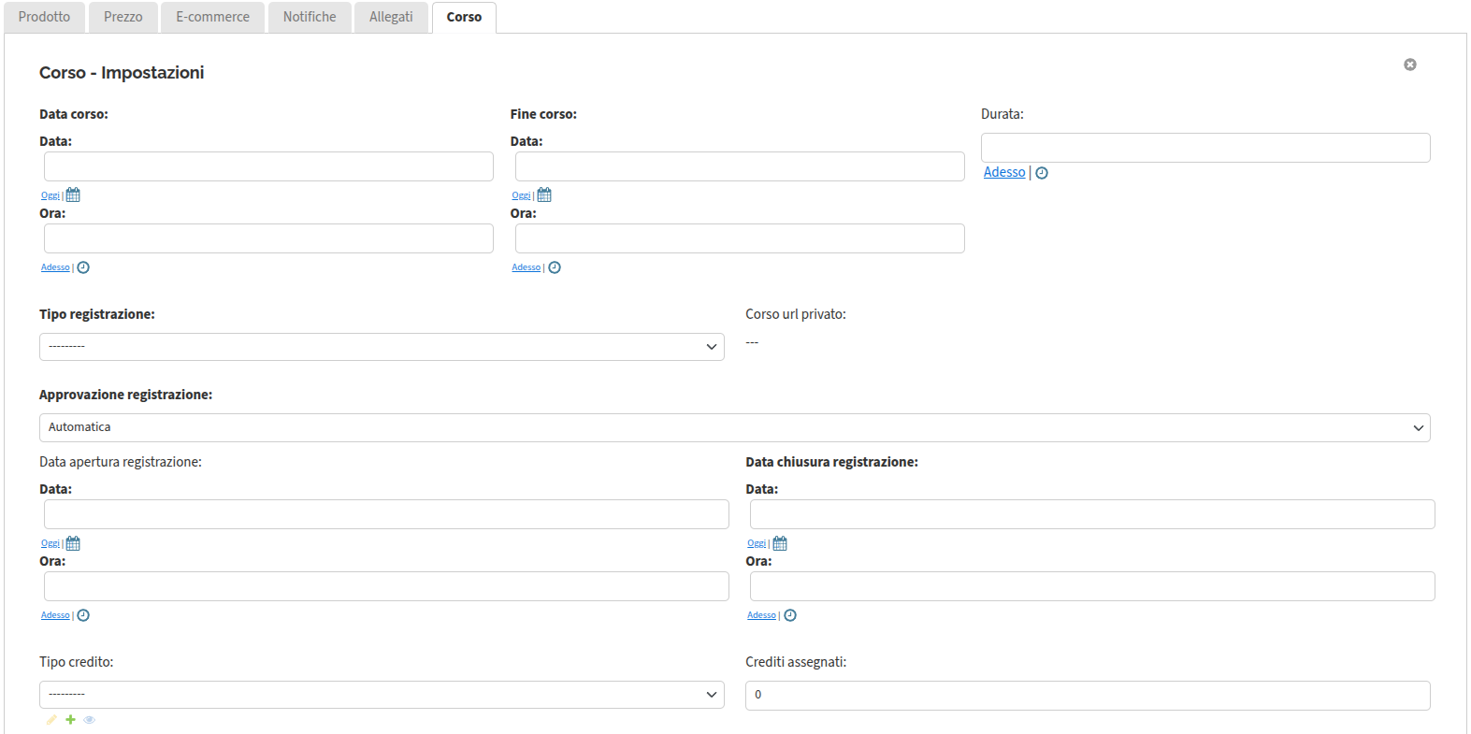Click Adesso link below Durata field
Image resolution: width=1471 pixels, height=734 pixels.
pos(1004,172)
